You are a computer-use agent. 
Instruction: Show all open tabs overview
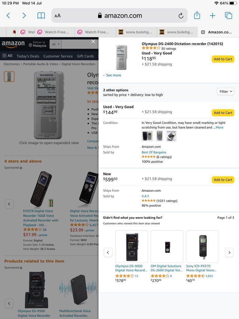[228, 15]
